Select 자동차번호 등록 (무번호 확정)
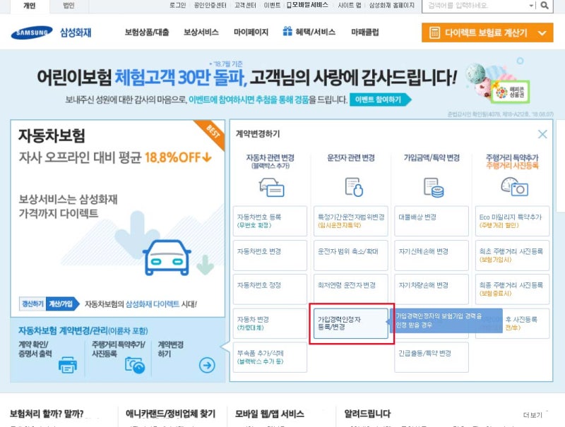The height and width of the screenshot is (427, 565). coord(270,221)
